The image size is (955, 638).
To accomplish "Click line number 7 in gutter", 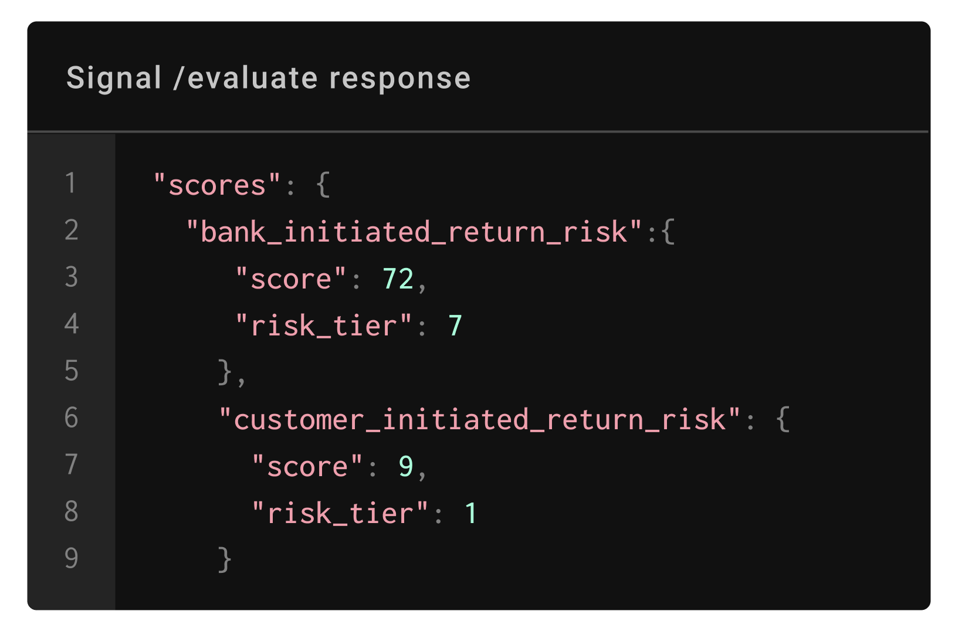I will (71, 464).
